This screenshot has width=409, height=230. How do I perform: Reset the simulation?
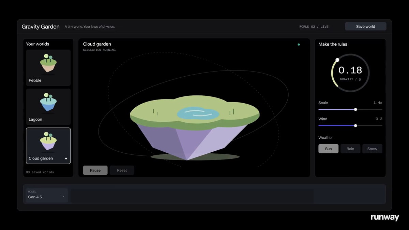pyautogui.click(x=122, y=170)
